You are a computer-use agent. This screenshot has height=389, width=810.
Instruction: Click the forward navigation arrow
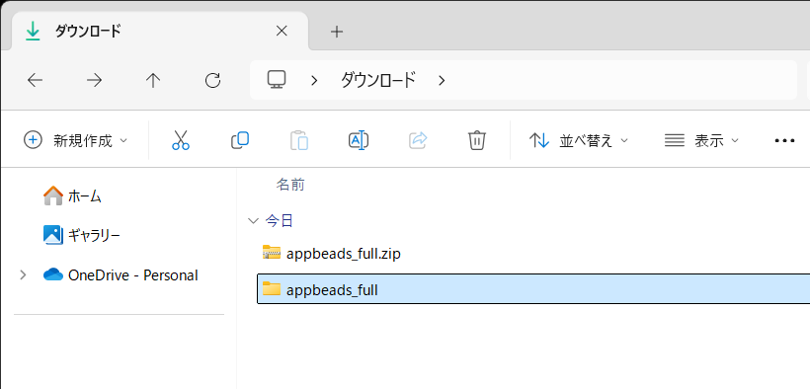[94, 80]
